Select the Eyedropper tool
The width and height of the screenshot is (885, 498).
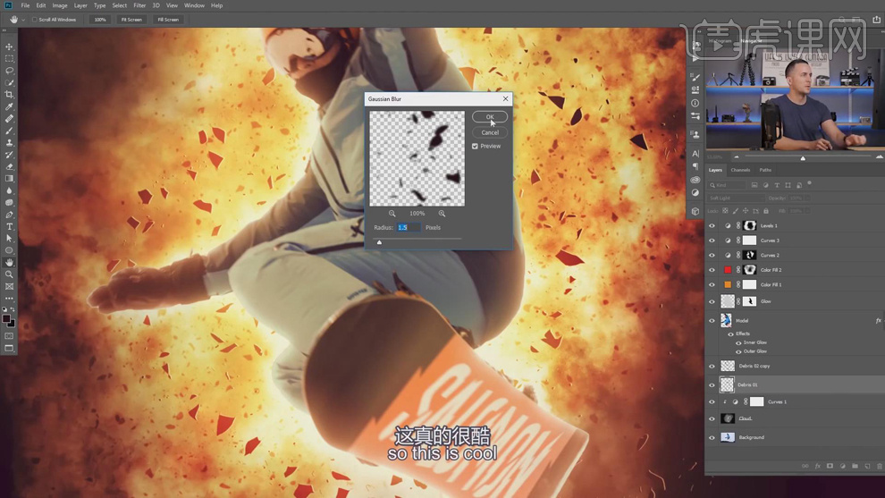[x=9, y=106]
